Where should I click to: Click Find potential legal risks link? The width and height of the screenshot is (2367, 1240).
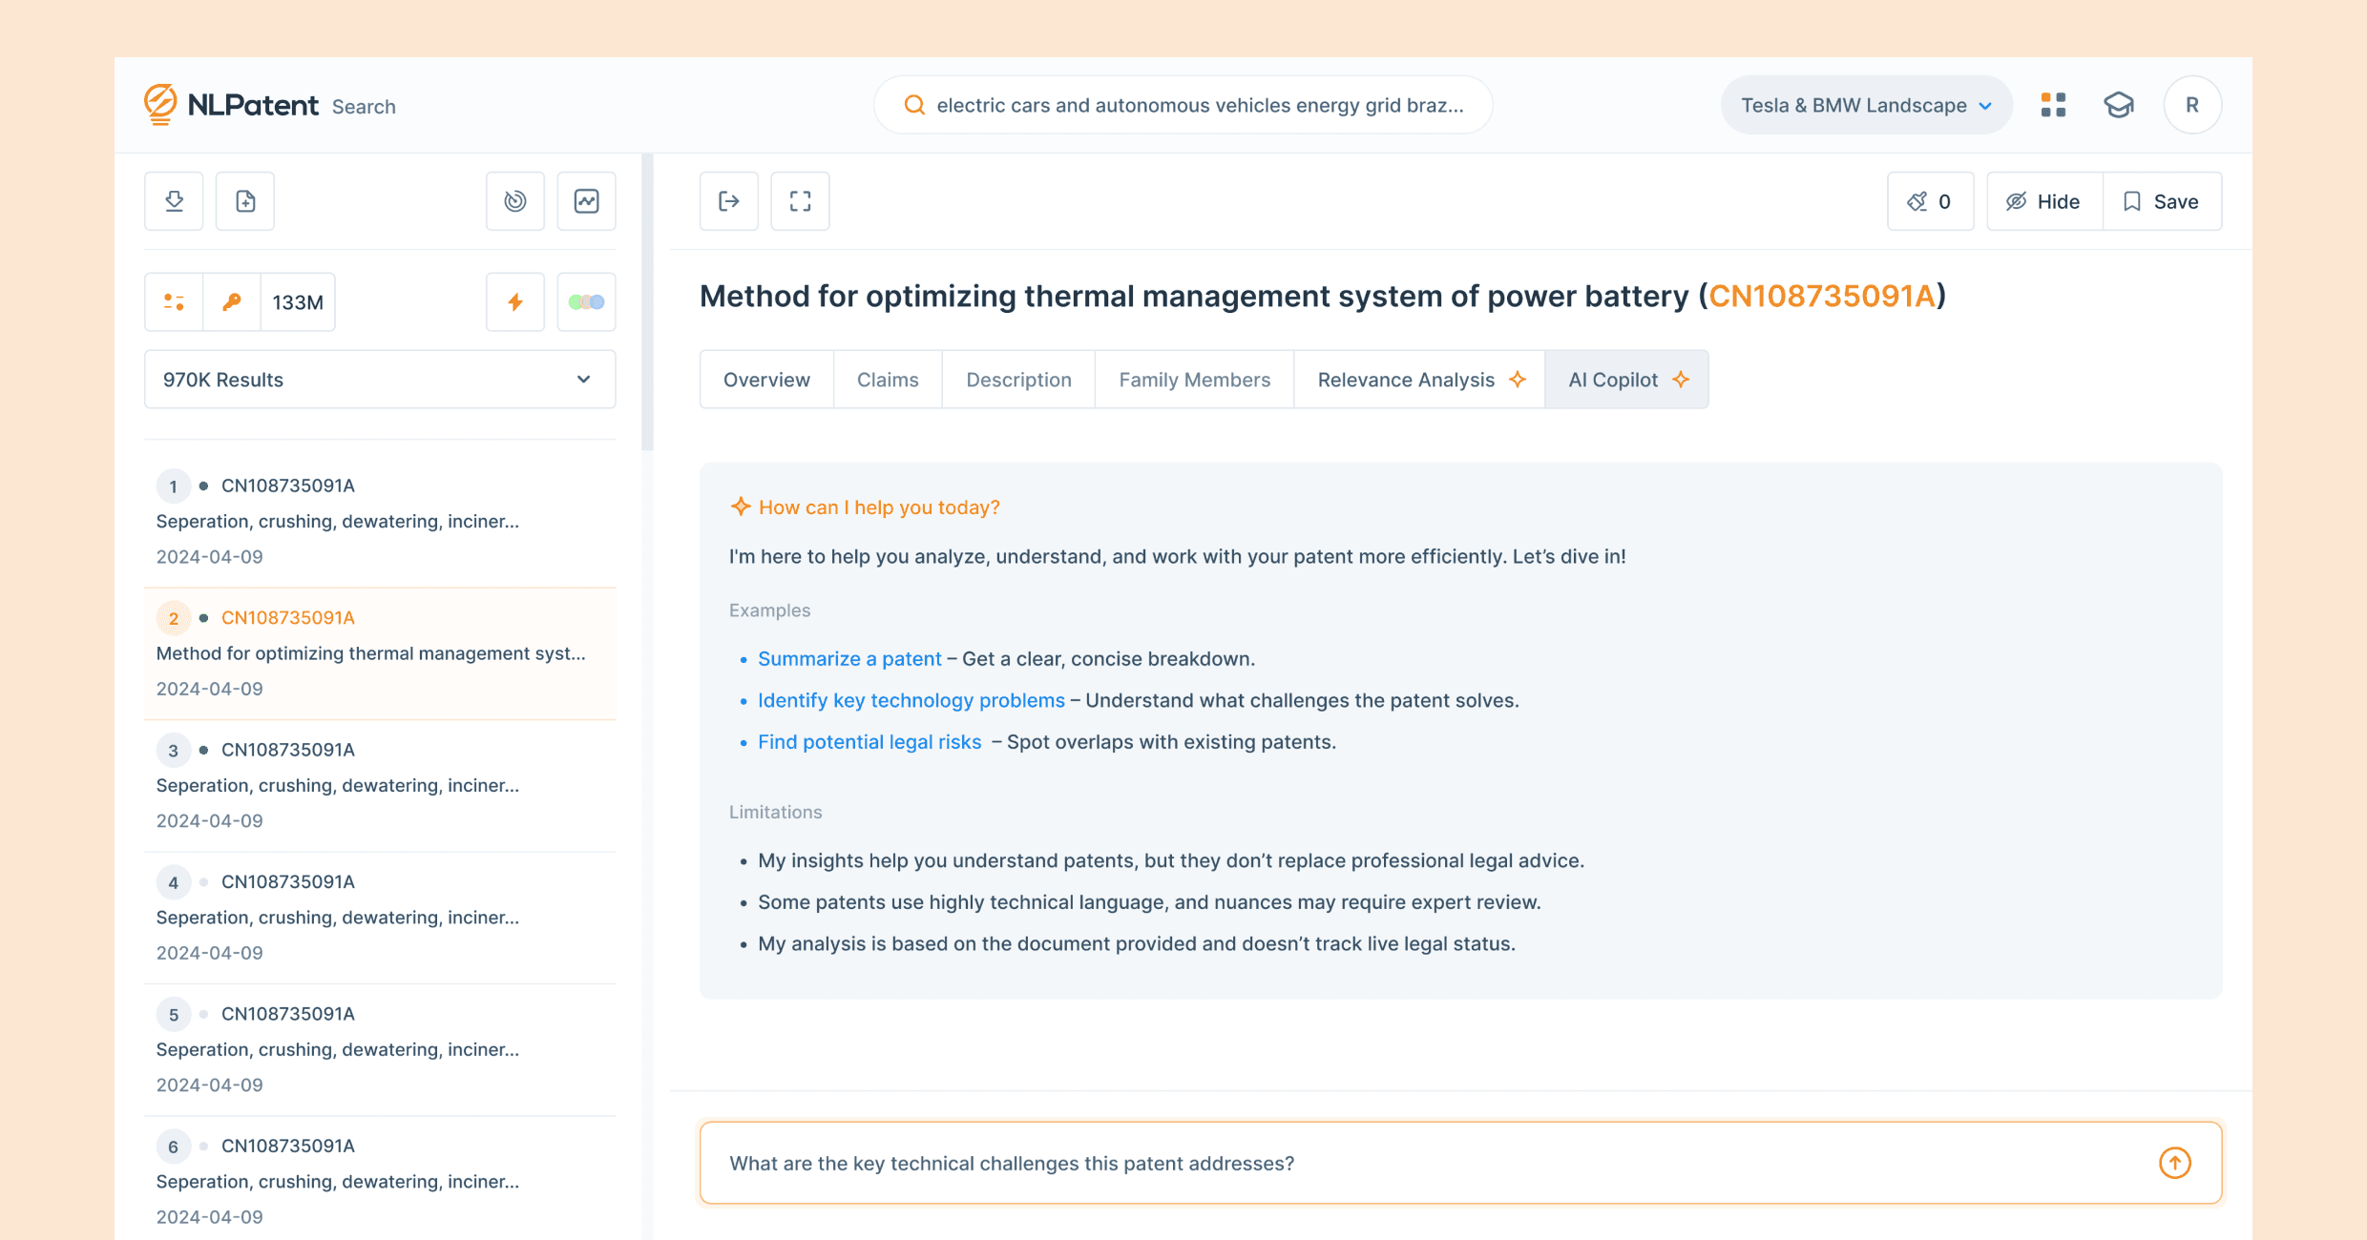click(869, 742)
